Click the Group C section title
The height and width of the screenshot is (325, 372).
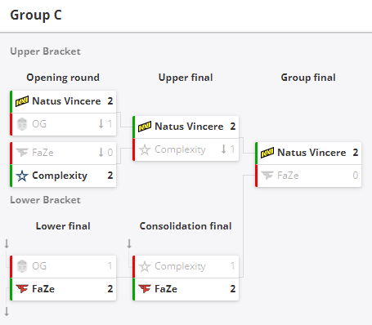click(x=36, y=15)
